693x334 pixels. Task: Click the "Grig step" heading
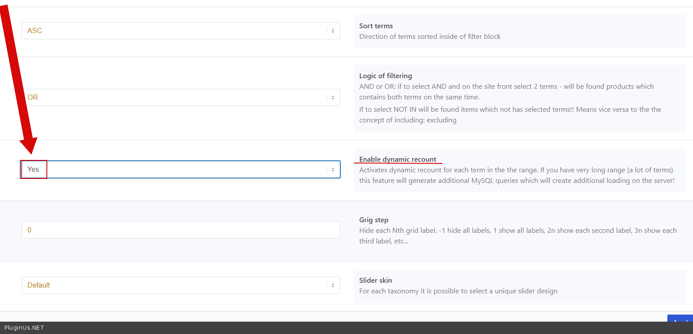coord(374,220)
